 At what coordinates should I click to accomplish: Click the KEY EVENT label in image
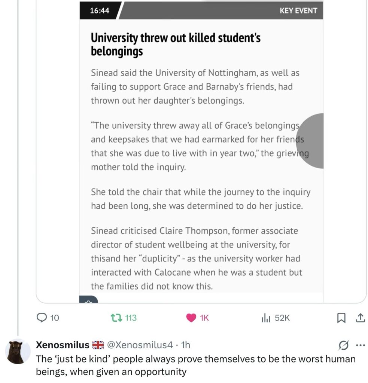[x=298, y=11]
